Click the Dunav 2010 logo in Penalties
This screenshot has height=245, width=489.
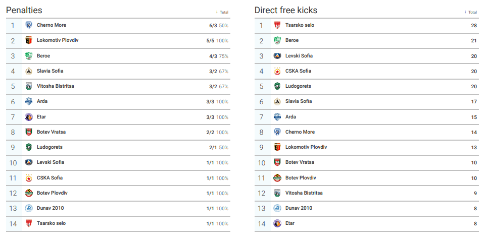pyautogui.click(x=29, y=208)
